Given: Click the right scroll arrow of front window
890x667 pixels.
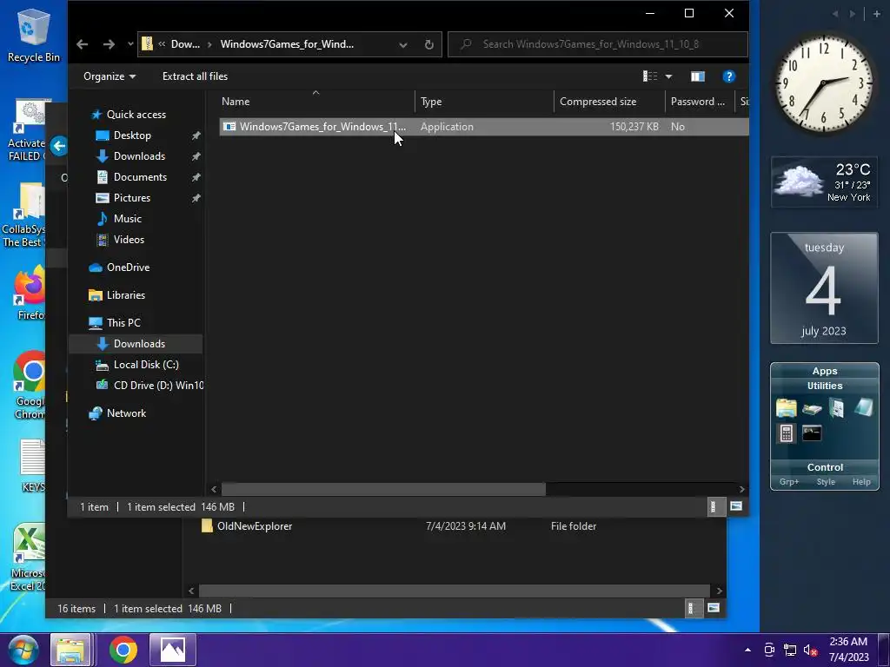Looking at the screenshot, I should pos(742,489).
